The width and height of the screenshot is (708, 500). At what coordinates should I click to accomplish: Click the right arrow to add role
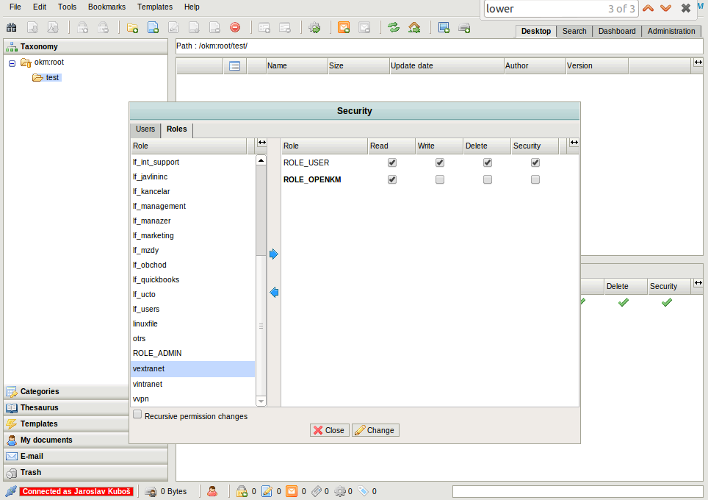tap(274, 254)
